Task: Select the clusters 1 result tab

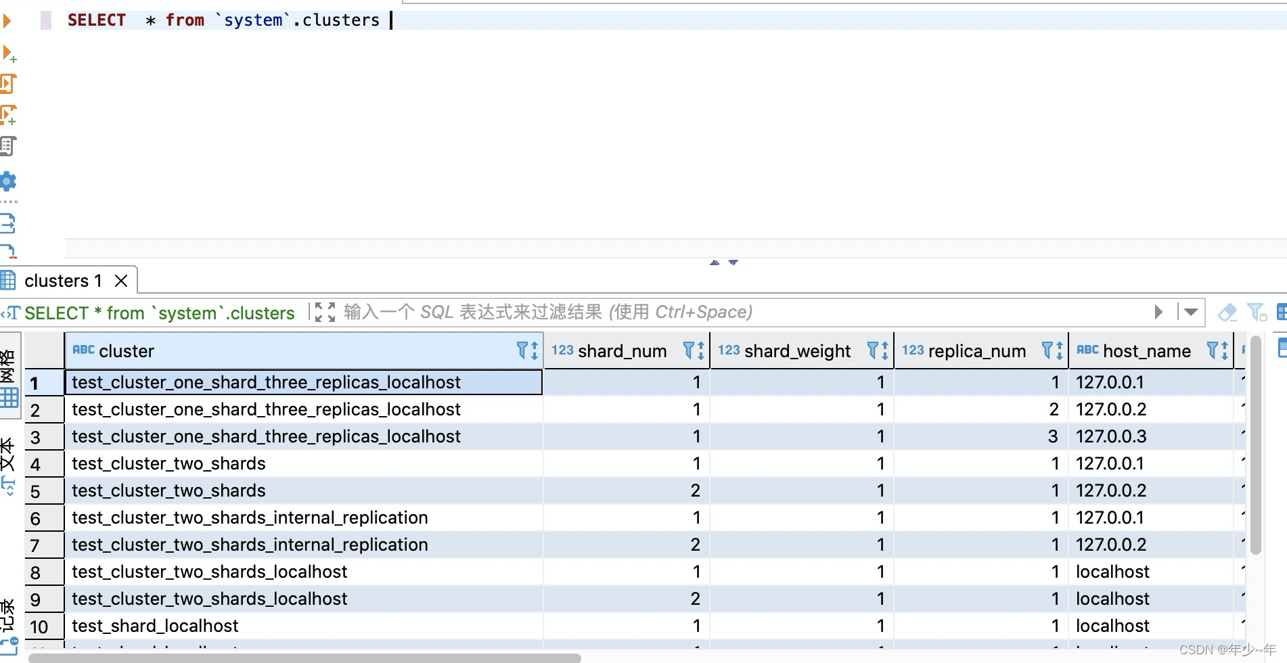Action: click(x=63, y=280)
